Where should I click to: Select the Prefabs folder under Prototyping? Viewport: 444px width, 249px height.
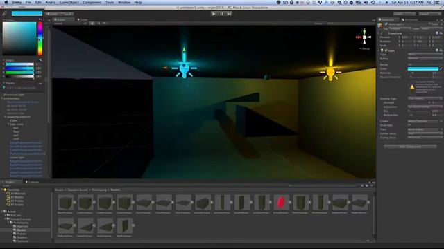coord(22,234)
